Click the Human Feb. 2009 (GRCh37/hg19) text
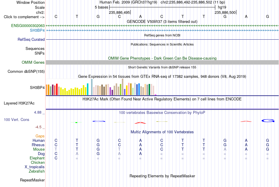The width and height of the screenshot is (279, 187). (x=128, y=2)
